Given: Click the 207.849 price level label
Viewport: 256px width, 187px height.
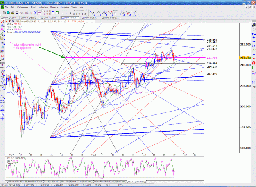Looking at the screenshot, I should click(212, 74).
